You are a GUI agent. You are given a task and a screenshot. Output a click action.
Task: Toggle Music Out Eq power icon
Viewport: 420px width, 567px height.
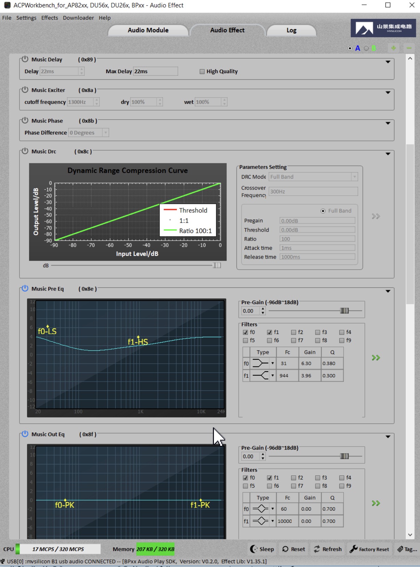[x=25, y=434]
